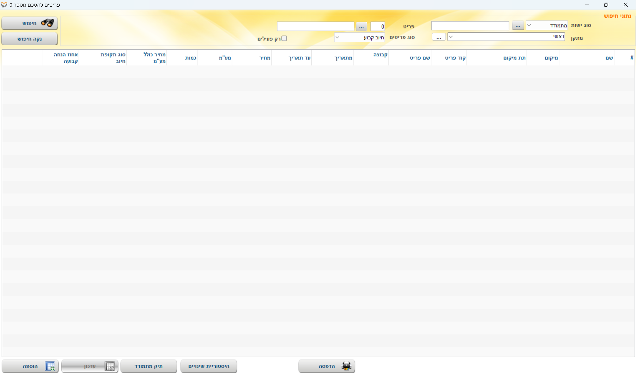Open היסטוריית שינויים

pyautogui.click(x=209, y=366)
